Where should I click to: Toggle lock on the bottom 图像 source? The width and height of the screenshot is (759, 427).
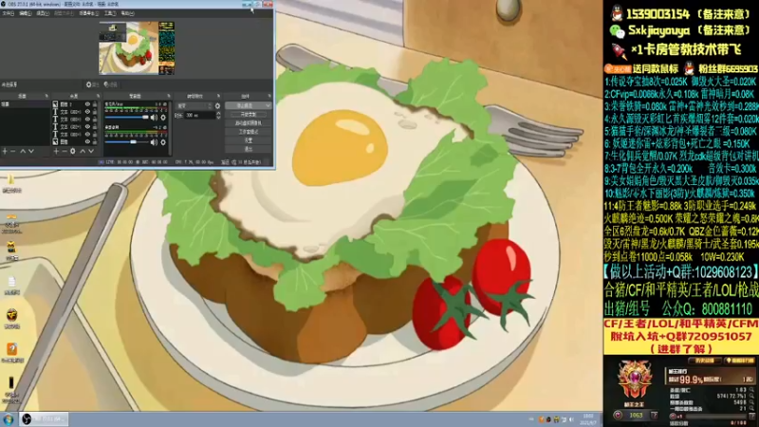(x=95, y=141)
